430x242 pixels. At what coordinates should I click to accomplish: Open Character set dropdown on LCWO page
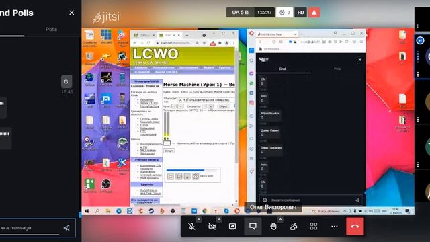206,100
